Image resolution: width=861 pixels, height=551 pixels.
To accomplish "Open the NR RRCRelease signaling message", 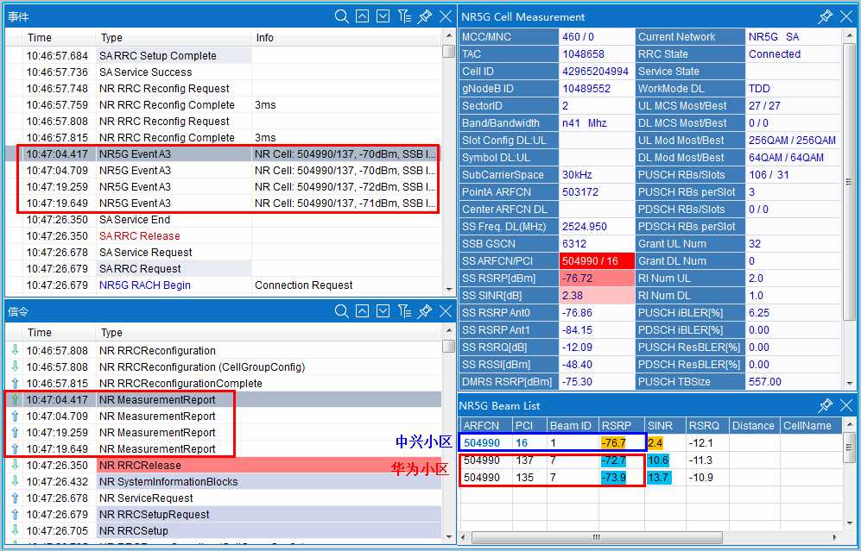I will coord(140,465).
